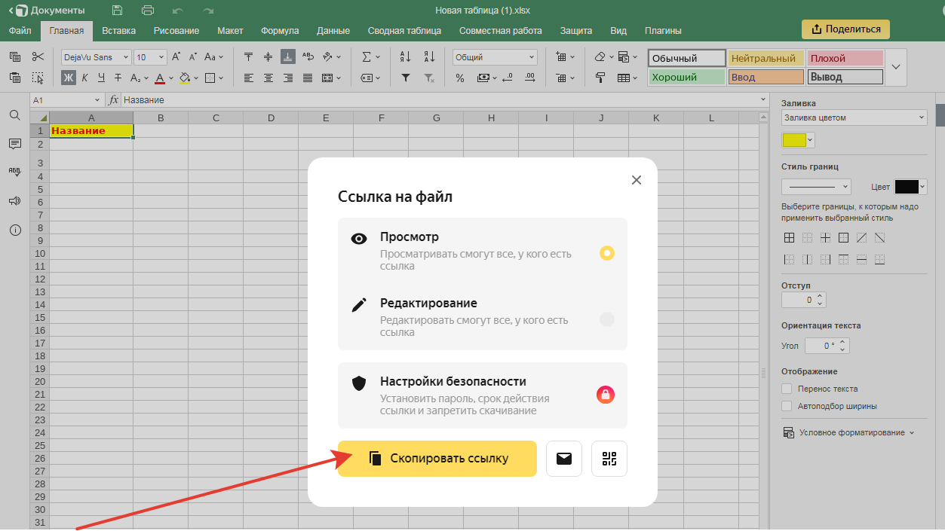Sort ascending А to Я

(405, 56)
